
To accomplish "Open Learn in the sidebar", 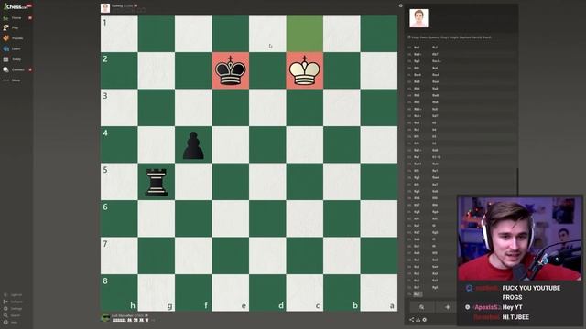I will point(12,48).
